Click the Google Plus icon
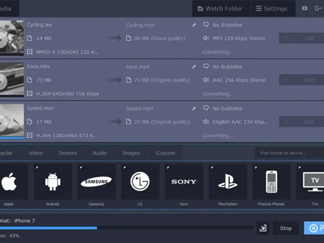Image resolution: width=324 pixels, height=243 pixels. 318,8
